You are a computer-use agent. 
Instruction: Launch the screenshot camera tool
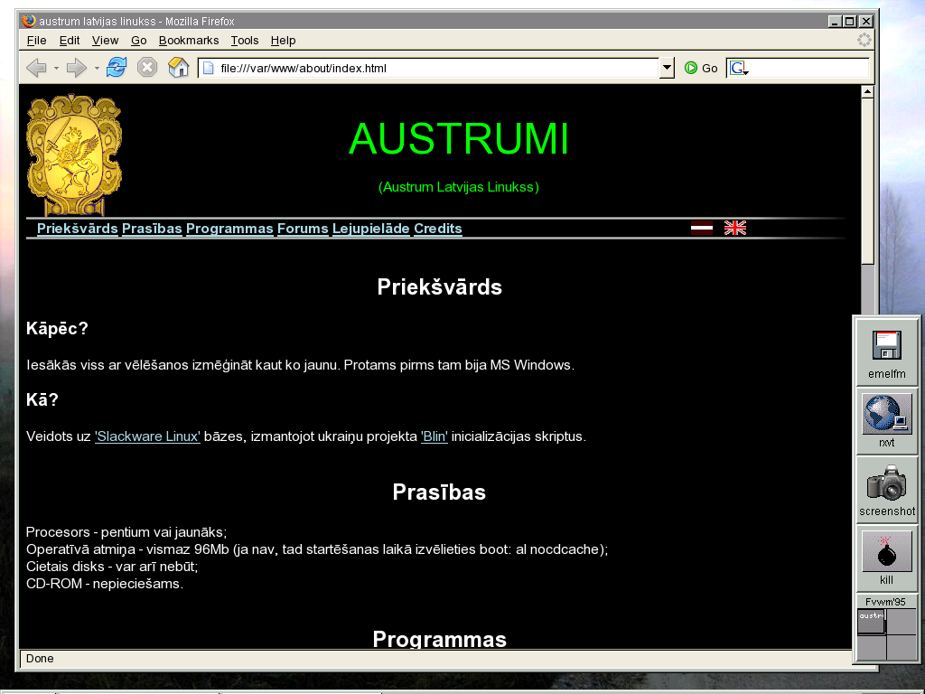click(887, 490)
